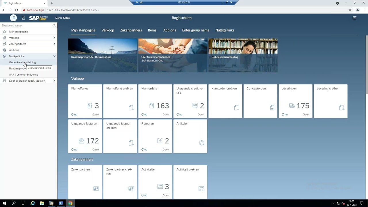Open Chrome tab search dropdown arrow
This screenshot has width=368, height=207.
click(338, 3)
